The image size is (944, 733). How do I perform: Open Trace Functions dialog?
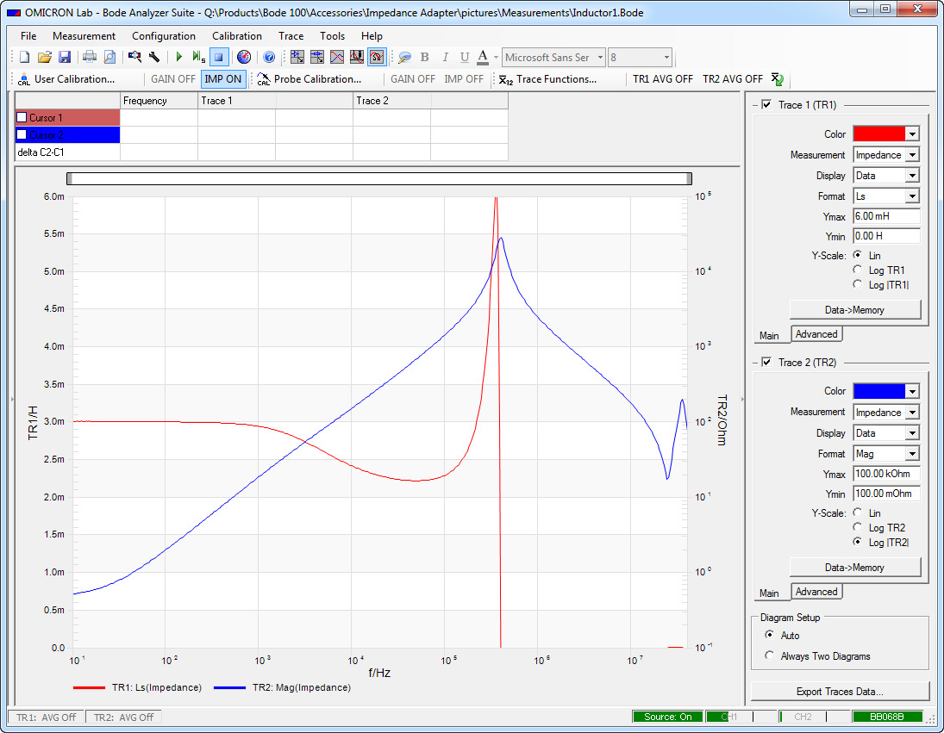(x=547, y=78)
